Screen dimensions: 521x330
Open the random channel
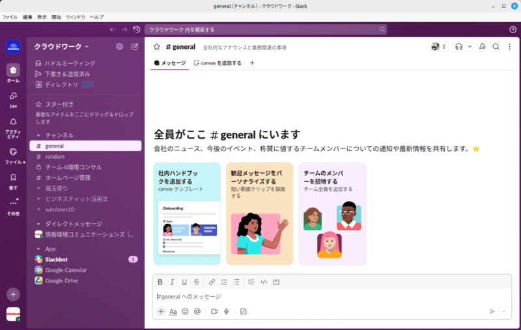coord(55,156)
